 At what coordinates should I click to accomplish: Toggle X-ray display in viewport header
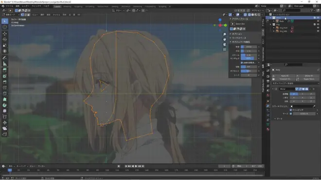pyautogui.click(x=245, y=15)
